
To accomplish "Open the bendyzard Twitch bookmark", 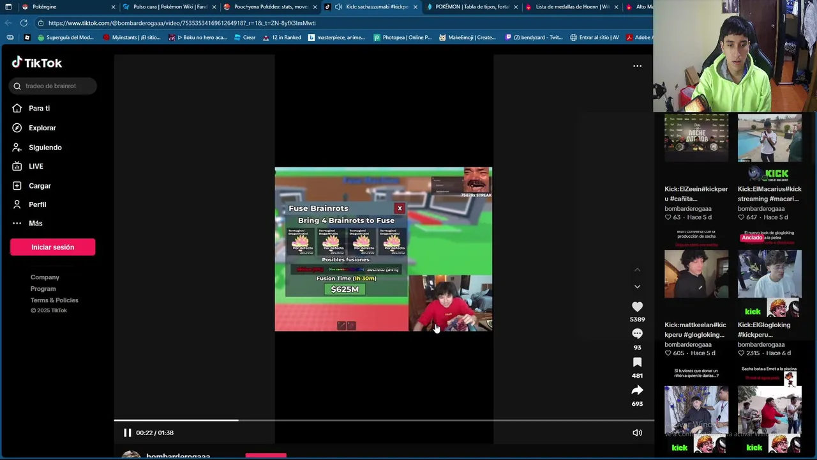I will (534, 38).
